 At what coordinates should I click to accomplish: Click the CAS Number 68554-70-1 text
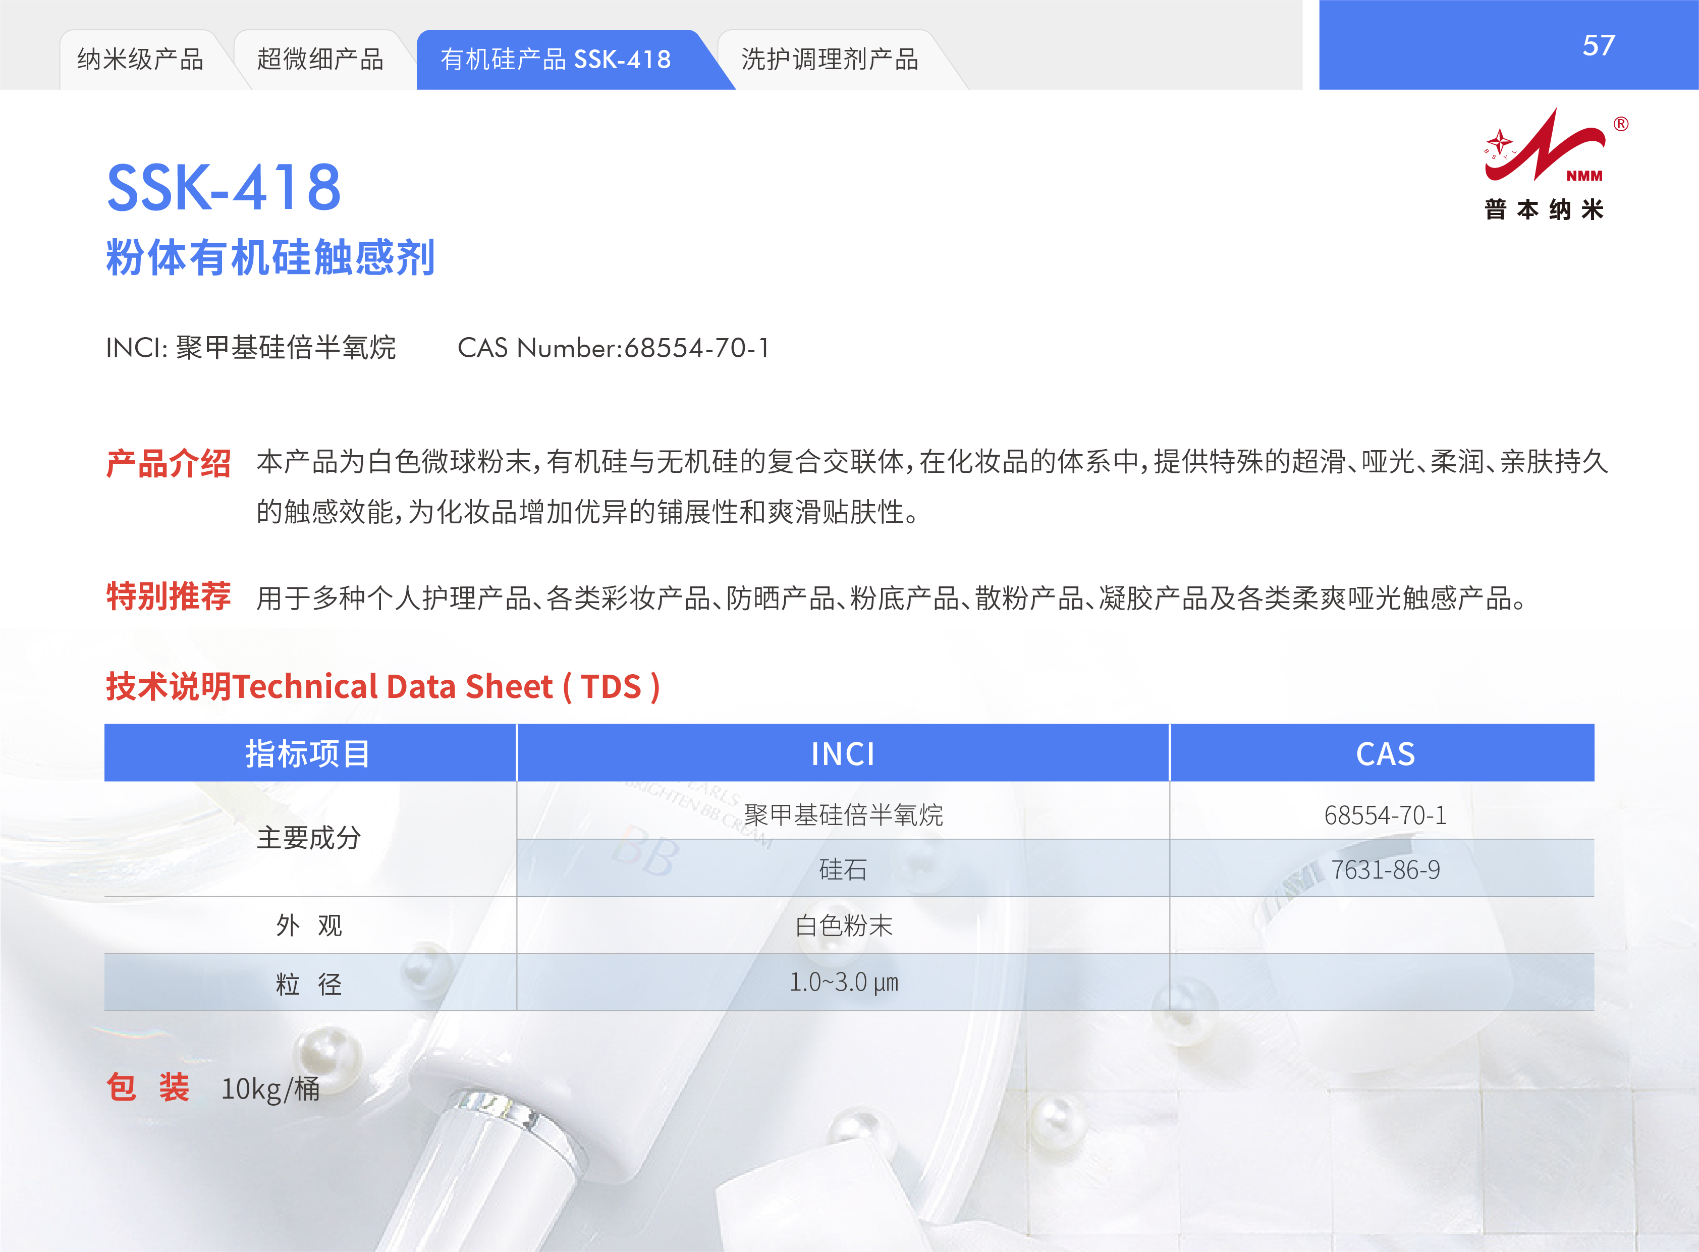pos(614,348)
